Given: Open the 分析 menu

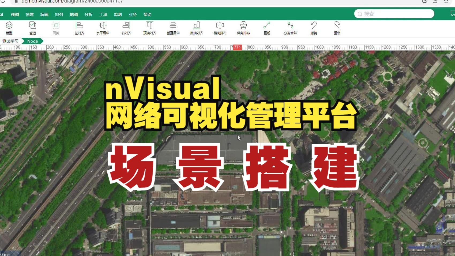Looking at the screenshot, I should (x=88, y=14).
